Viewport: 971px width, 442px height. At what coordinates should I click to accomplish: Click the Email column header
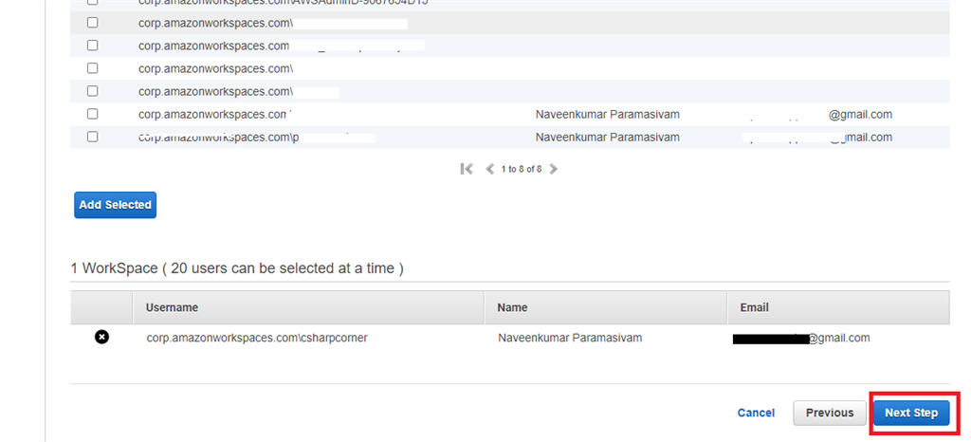755,307
